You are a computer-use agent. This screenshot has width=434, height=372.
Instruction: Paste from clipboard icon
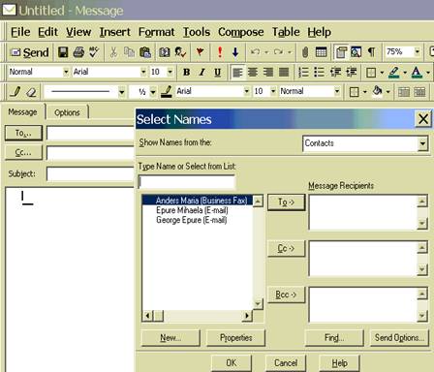[145, 52]
